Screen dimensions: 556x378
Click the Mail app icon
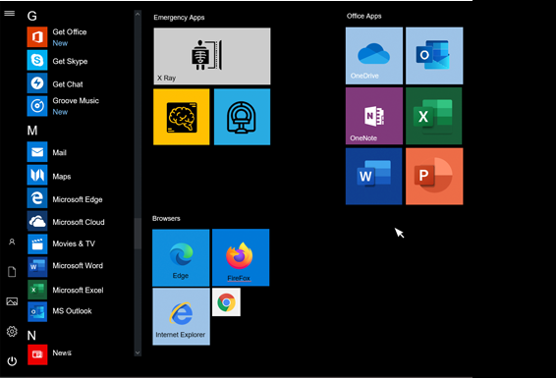tap(37, 152)
